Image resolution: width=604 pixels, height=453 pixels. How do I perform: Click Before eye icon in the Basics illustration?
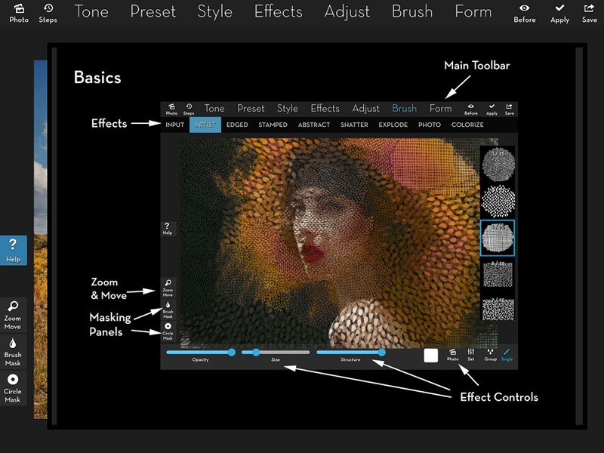click(x=470, y=109)
